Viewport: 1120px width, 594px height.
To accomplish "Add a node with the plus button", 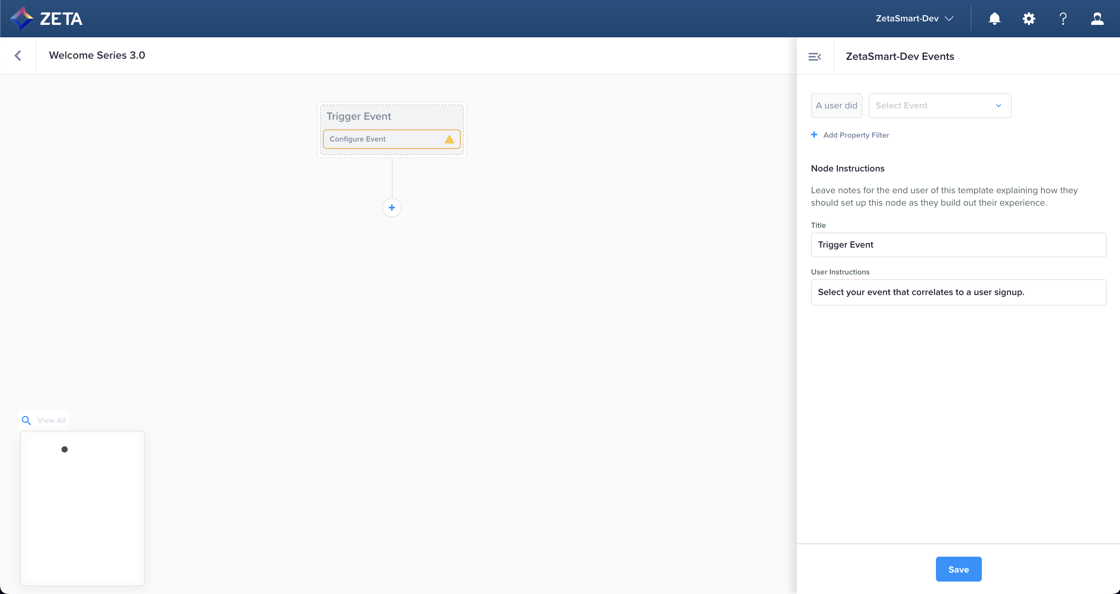I will click(x=392, y=208).
